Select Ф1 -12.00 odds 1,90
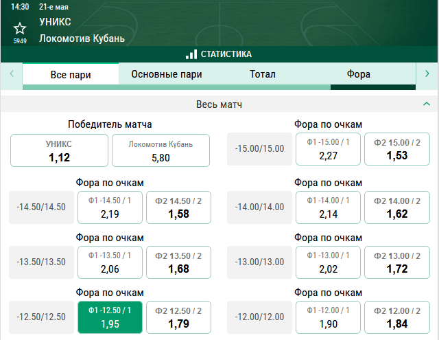The height and width of the screenshot is (340, 439). tap(328, 317)
